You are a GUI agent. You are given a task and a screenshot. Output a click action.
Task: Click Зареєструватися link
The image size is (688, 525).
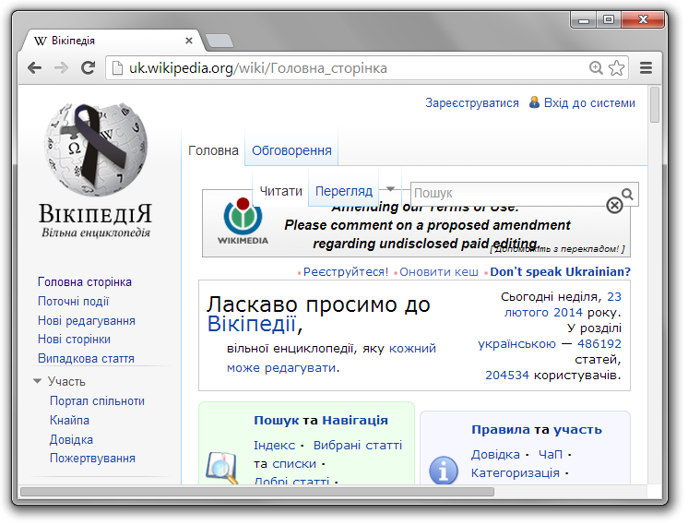coord(472,102)
